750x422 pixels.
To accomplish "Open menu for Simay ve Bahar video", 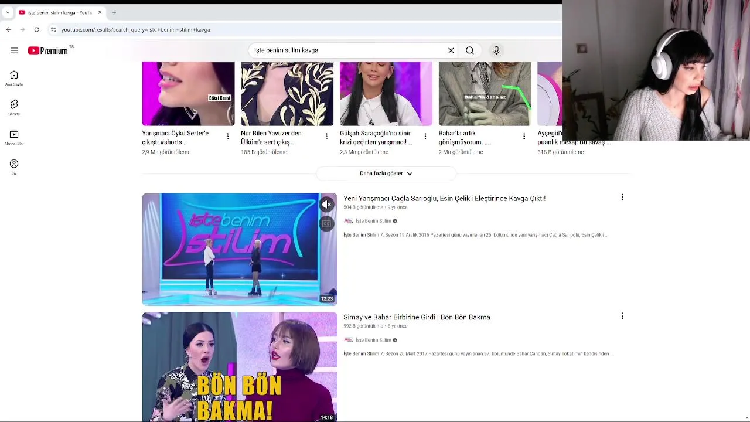I will [x=622, y=316].
